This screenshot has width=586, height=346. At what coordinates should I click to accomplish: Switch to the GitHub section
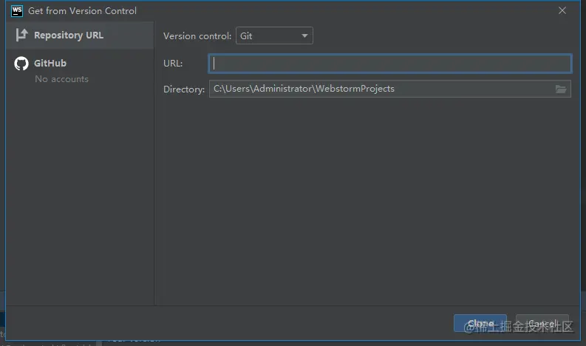tap(50, 64)
